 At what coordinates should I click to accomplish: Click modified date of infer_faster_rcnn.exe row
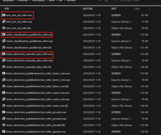coord(92,73)
